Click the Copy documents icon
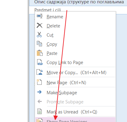 point(39,44)
